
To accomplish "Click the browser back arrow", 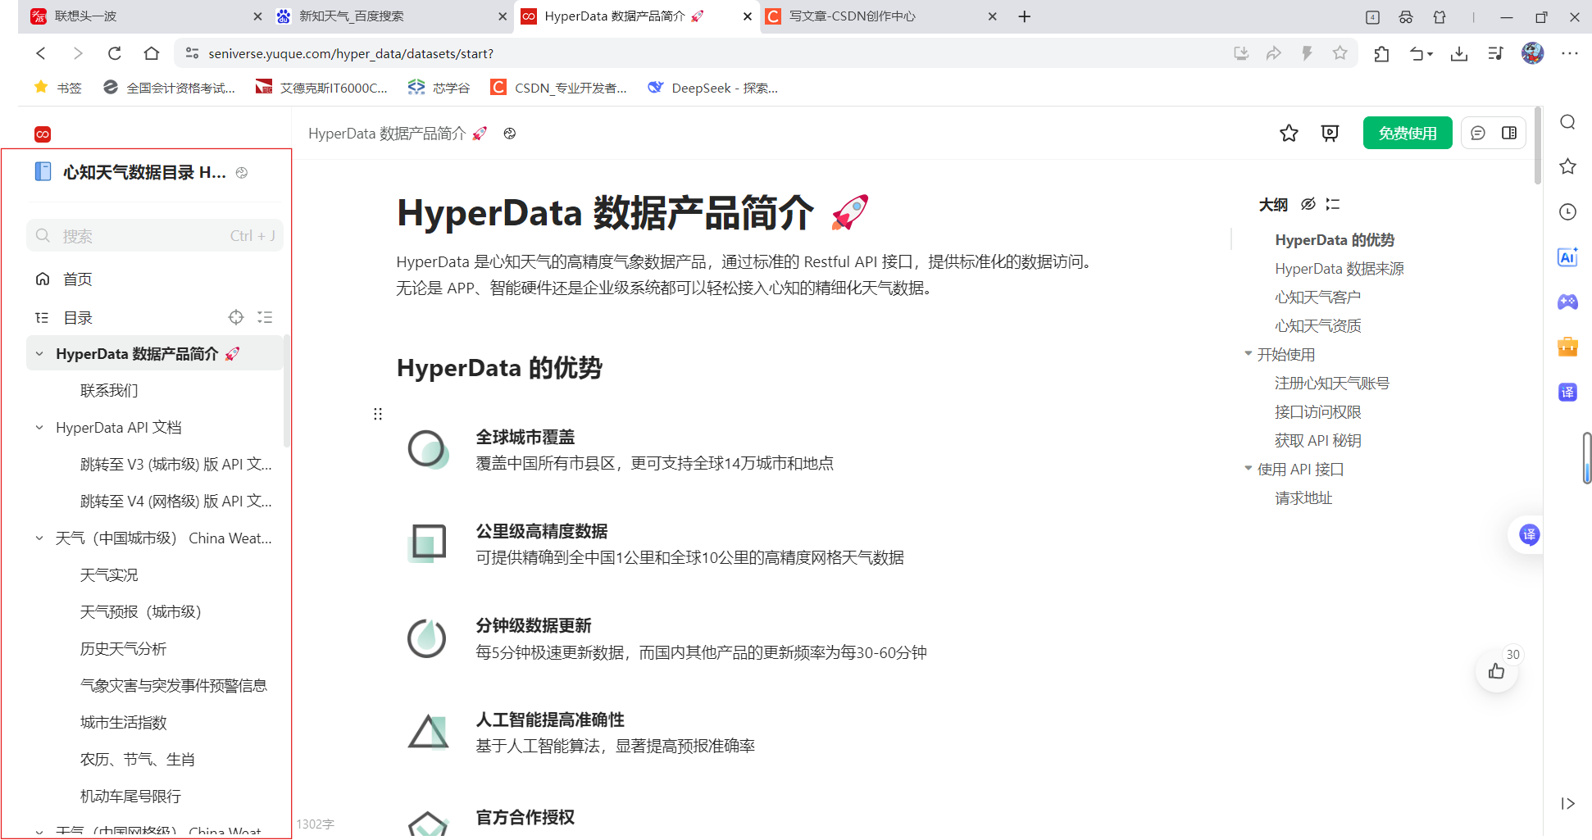I will coord(41,53).
